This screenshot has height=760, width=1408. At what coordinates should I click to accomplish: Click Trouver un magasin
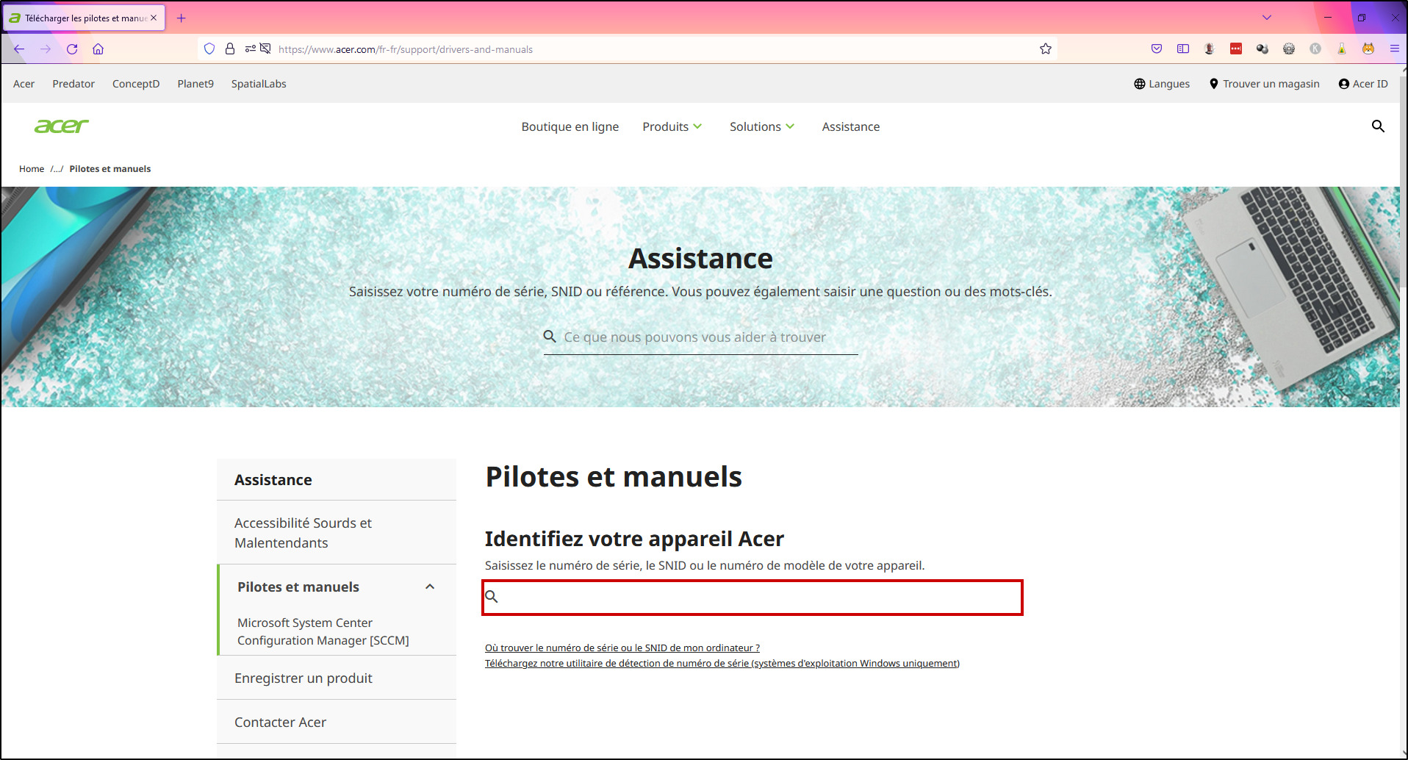click(x=1264, y=84)
